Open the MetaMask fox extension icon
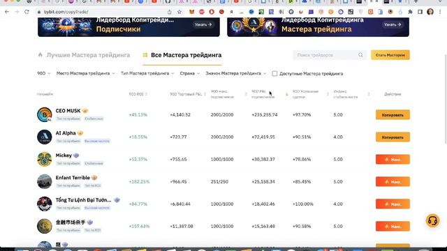Viewport: 447px width, 251px height. [192, 12]
